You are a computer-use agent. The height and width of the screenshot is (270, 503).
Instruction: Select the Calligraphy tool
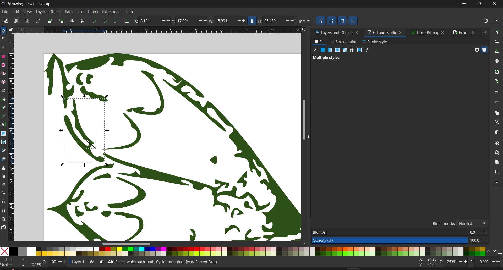click(x=3, y=116)
